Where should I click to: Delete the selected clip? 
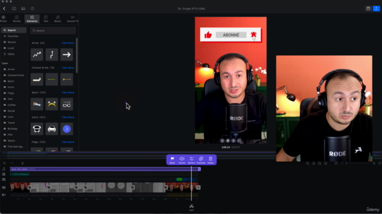click(x=211, y=160)
